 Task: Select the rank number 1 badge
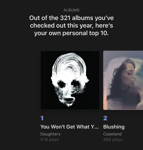[42, 118]
